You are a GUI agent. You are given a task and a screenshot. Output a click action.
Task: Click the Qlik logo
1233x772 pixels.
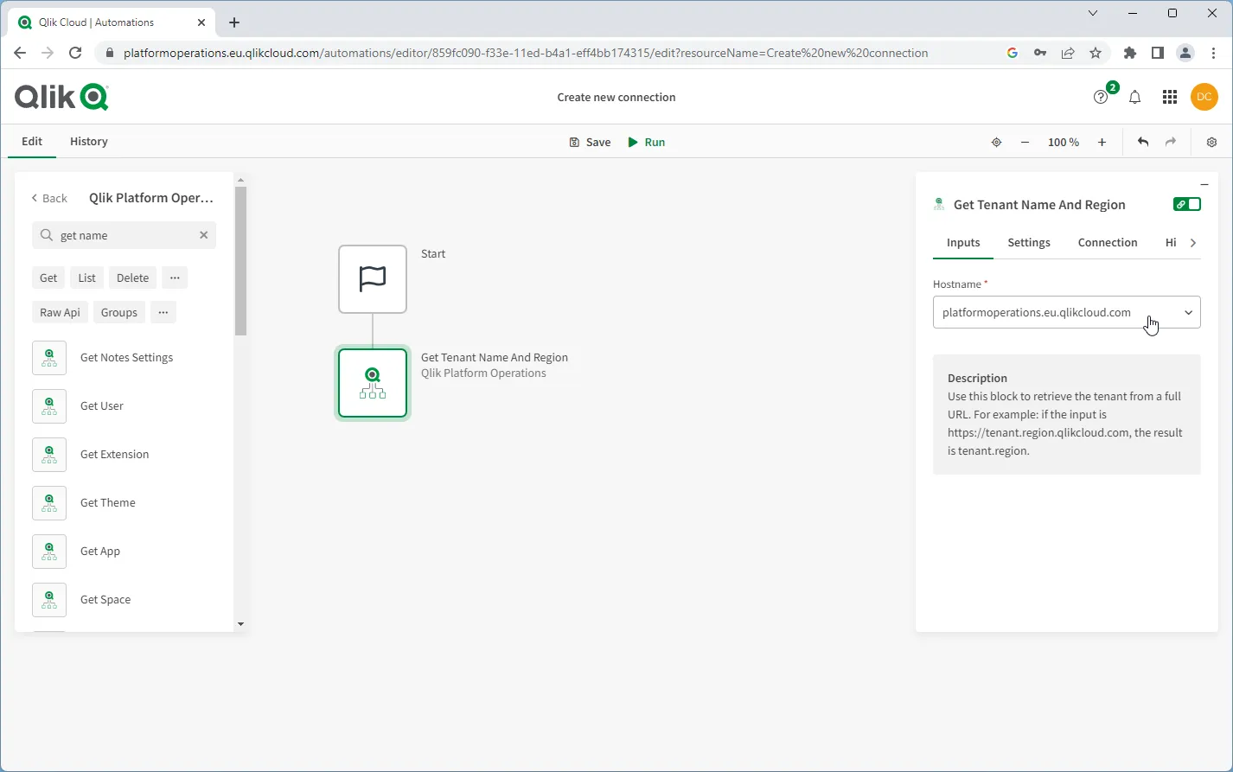tap(61, 96)
